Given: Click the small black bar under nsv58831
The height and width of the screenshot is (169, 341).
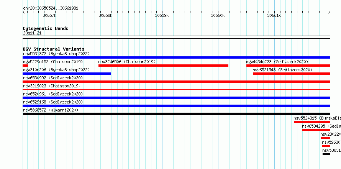Looking at the screenshot, I should point(326,154).
